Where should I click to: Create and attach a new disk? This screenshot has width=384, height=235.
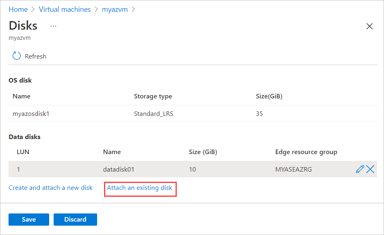[50, 187]
